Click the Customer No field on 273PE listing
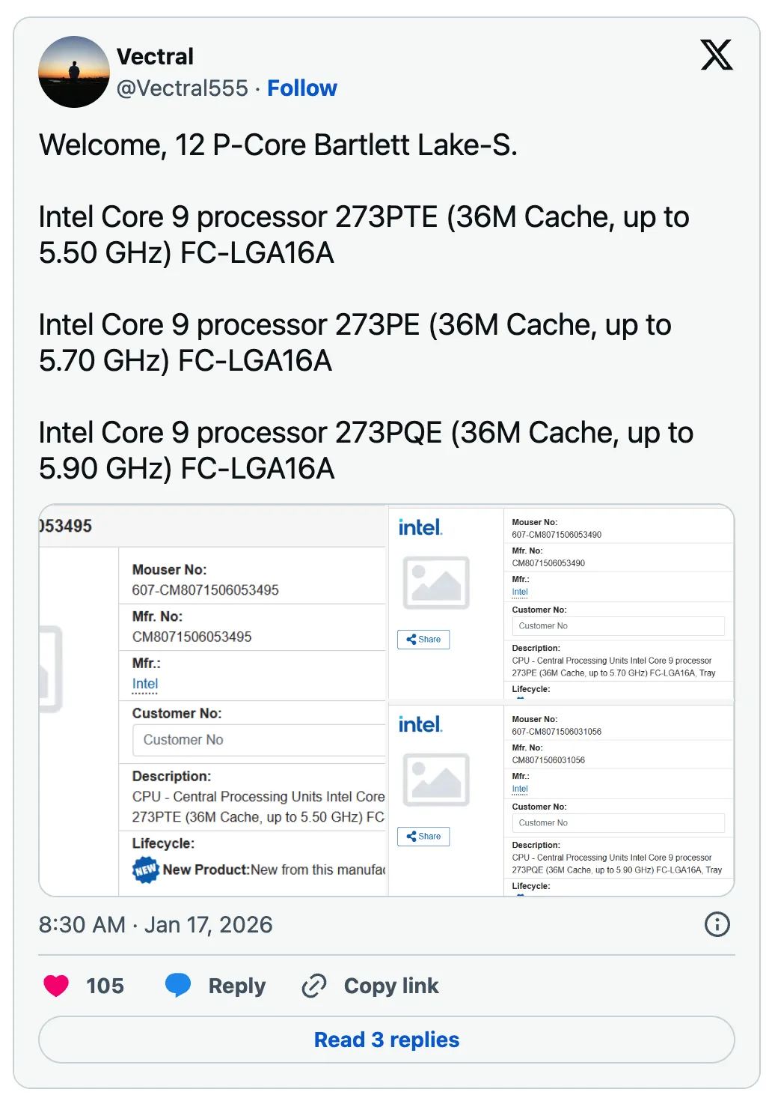This screenshot has height=1101, width=772. [x=618, y=626]
